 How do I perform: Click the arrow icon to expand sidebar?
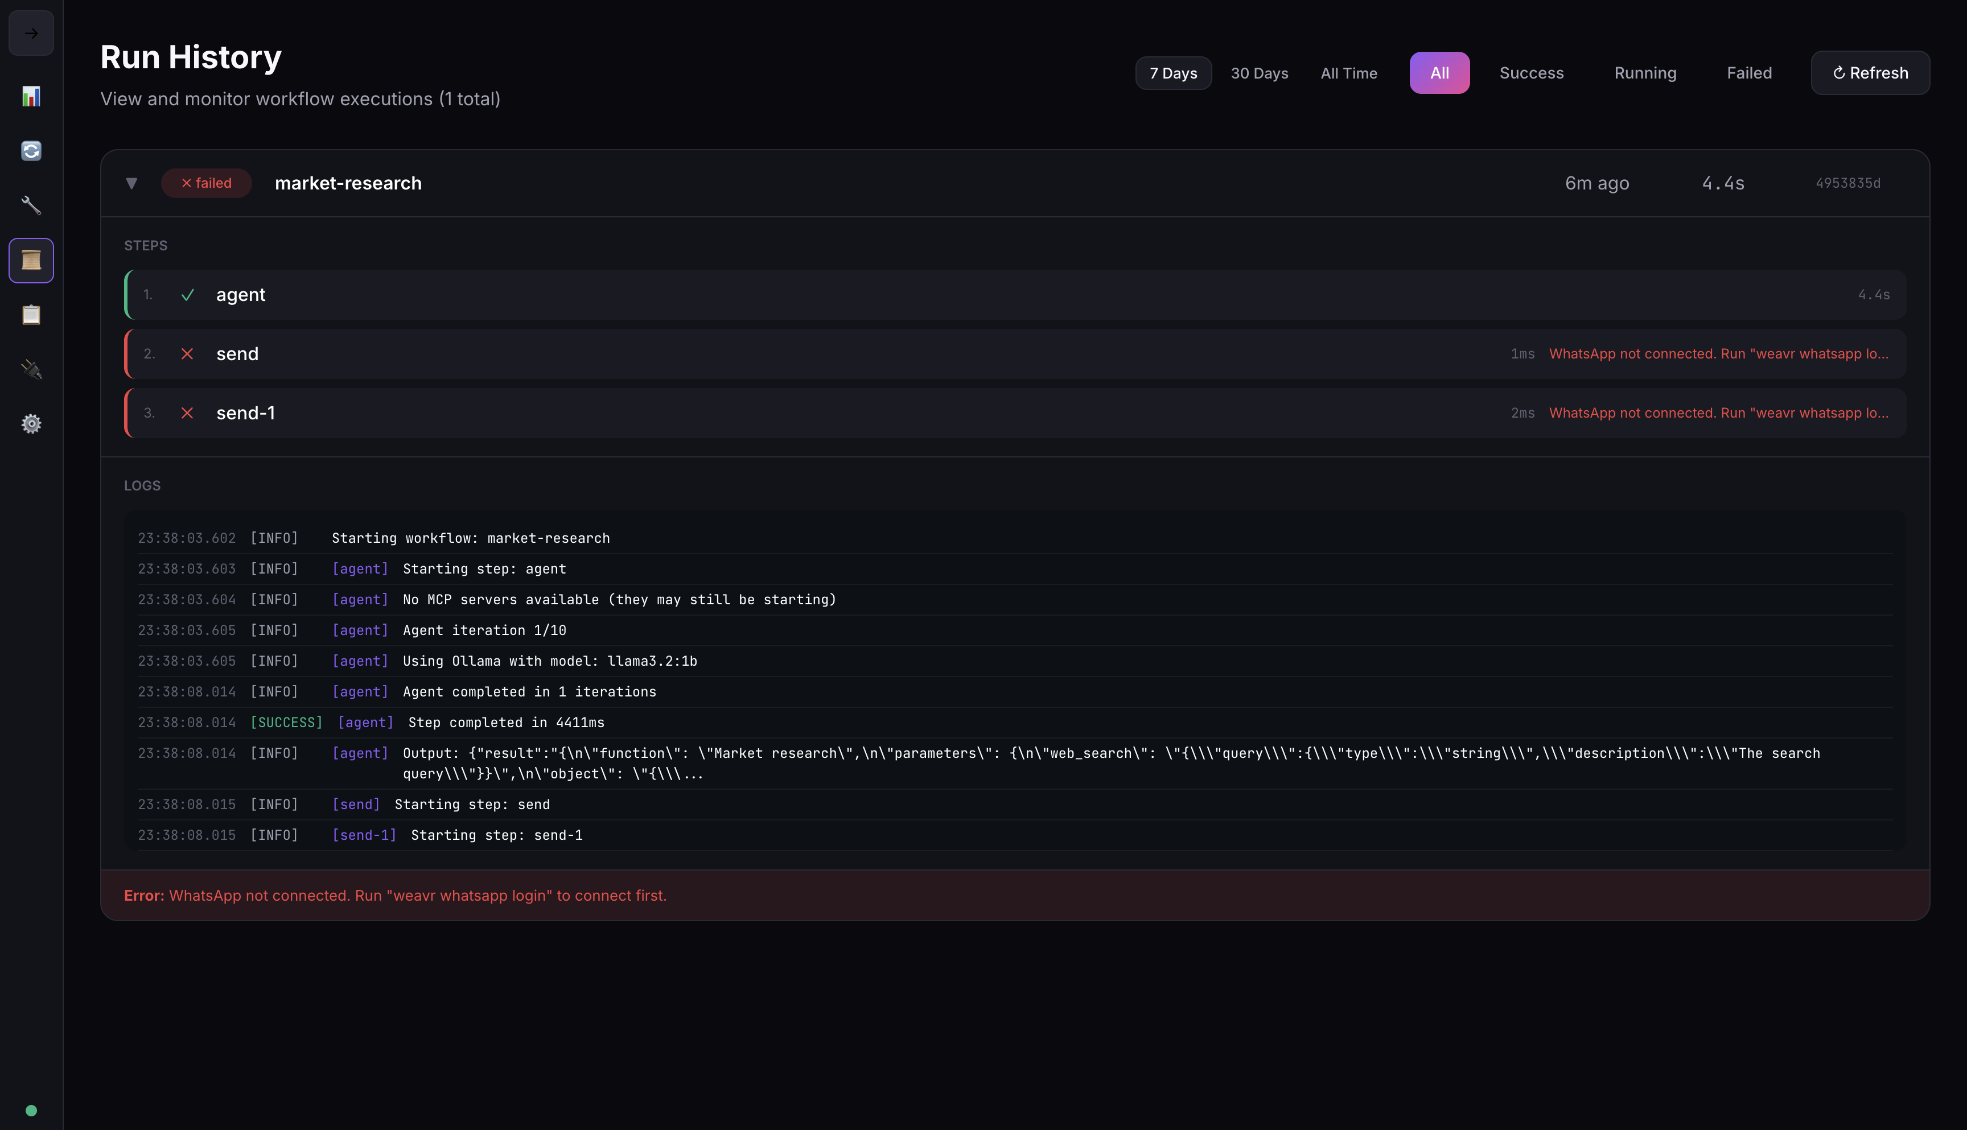point(31,32)
